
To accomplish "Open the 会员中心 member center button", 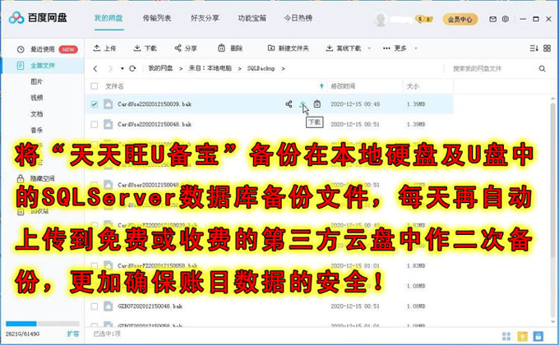I will 460,19.
